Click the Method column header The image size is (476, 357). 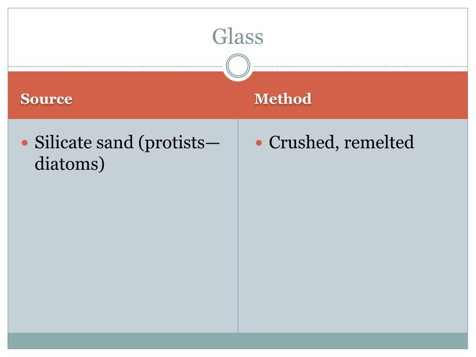(283, 99)
